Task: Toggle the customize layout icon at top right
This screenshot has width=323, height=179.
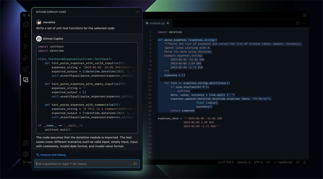Action: tap(304, 15)
